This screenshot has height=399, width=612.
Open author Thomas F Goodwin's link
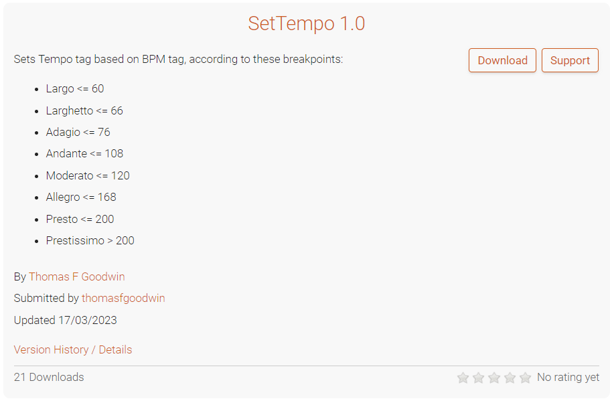(x=76, y=276)
